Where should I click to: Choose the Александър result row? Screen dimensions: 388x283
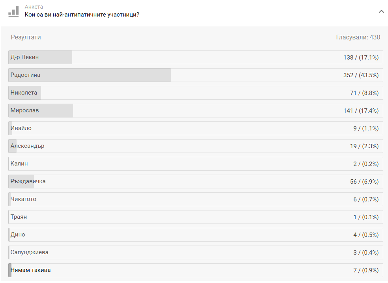pos(195,146)
